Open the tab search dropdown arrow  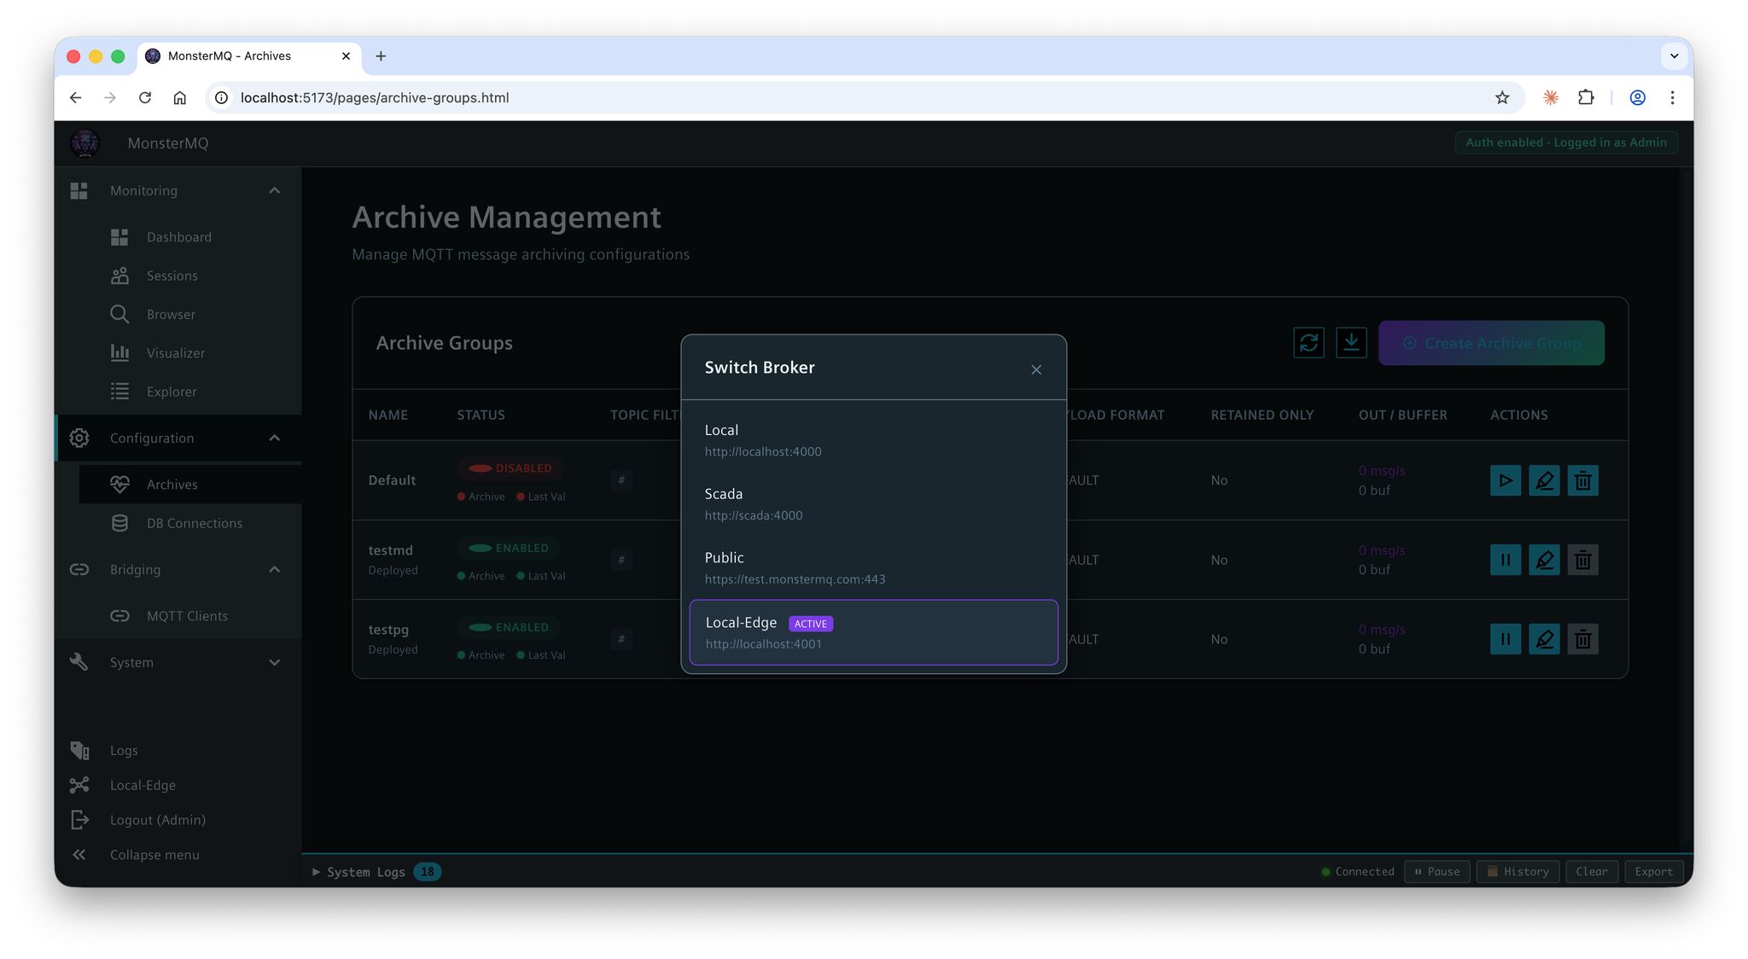[x=1674, y=55]
